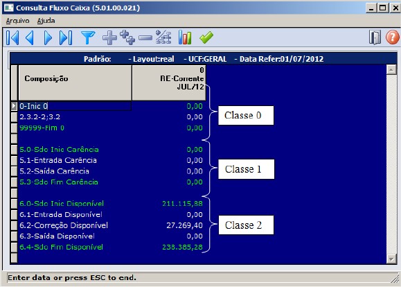Viewport: 401px width, 287px height.
Task: Open the Arquivo menu
Action: coord(17,21)
